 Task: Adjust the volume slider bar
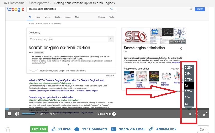point(28,114)
